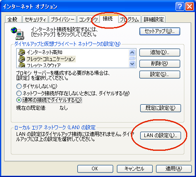Click the フレッツ・コミュニケーション modem icon
This screenshot has width=196, height=177.
[x=22, y=59]
